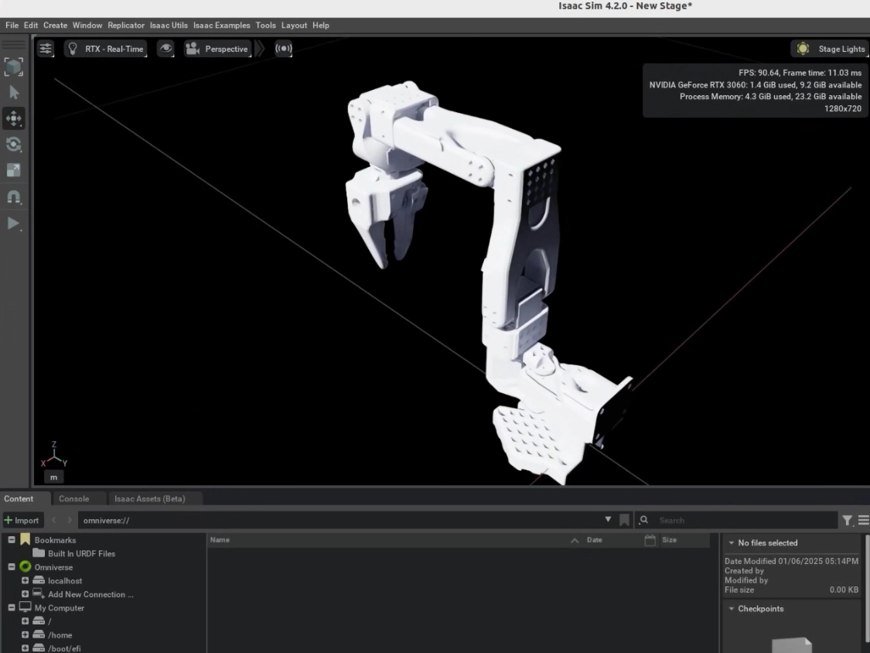Click the Import button in Content panel
The image size is (870, 653).
[x=22, y=520]
